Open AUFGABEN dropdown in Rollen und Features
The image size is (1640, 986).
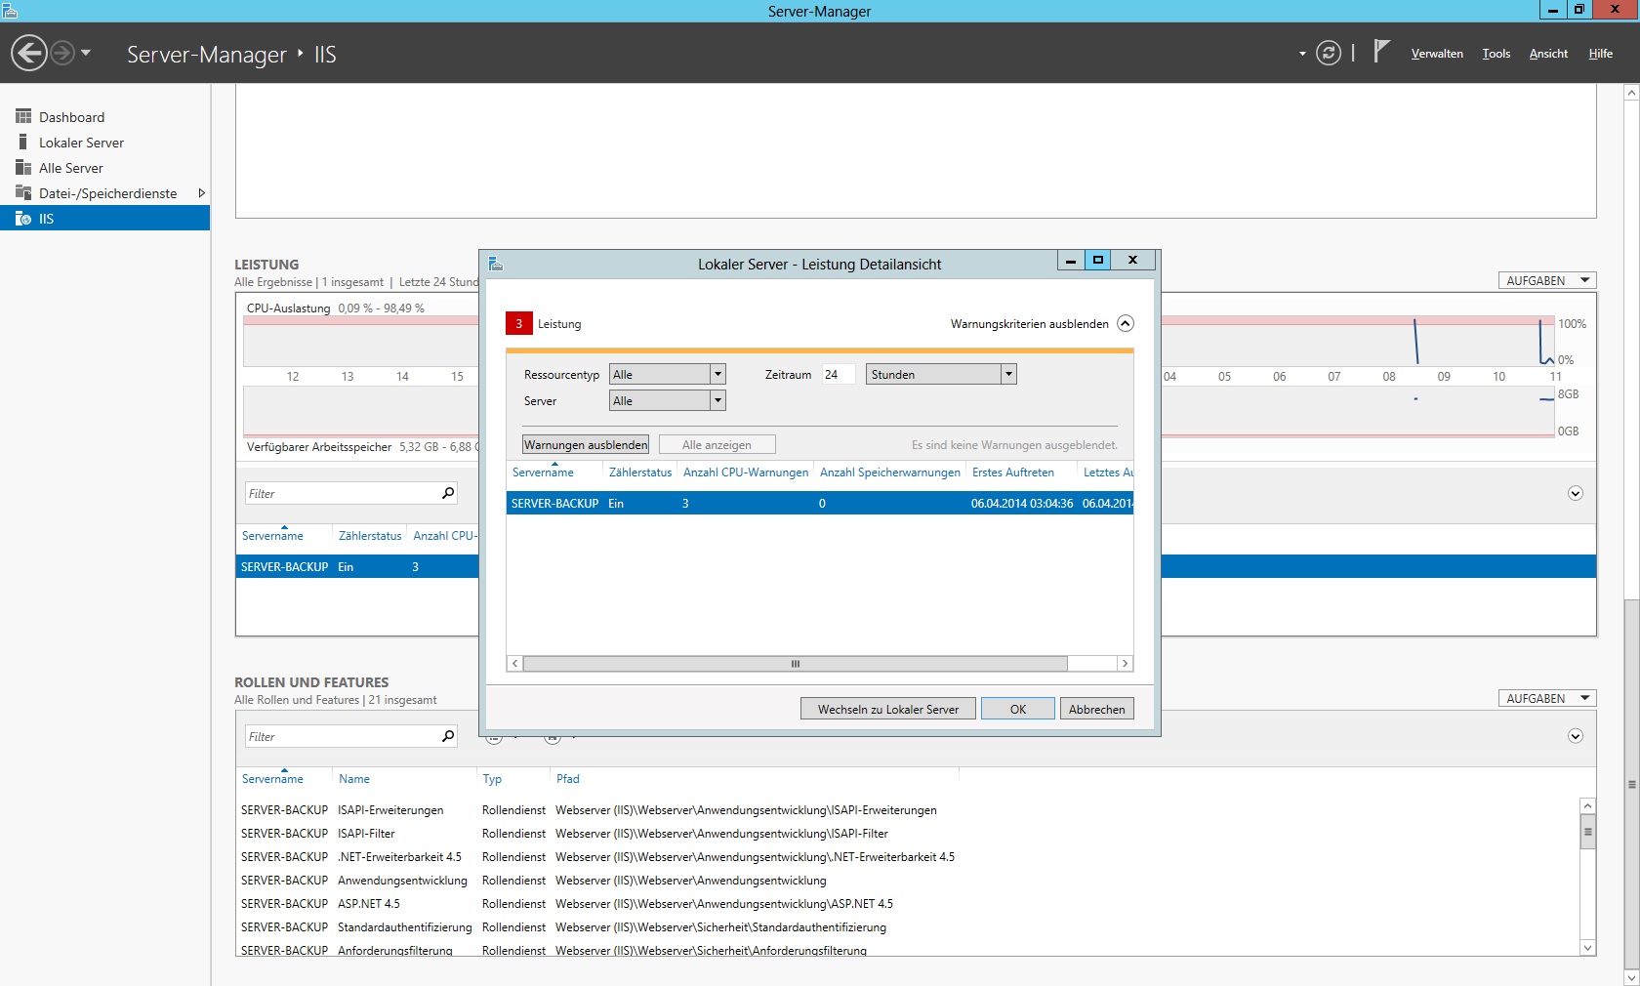[1547, 698]
